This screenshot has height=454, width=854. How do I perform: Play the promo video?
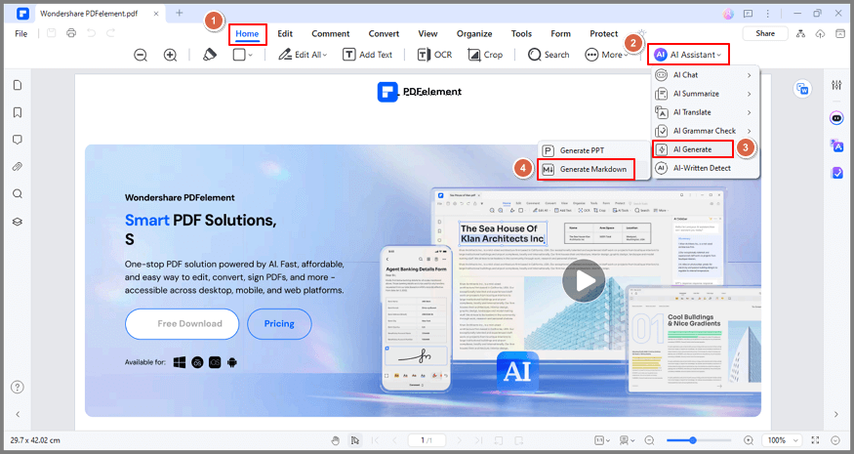584,281
